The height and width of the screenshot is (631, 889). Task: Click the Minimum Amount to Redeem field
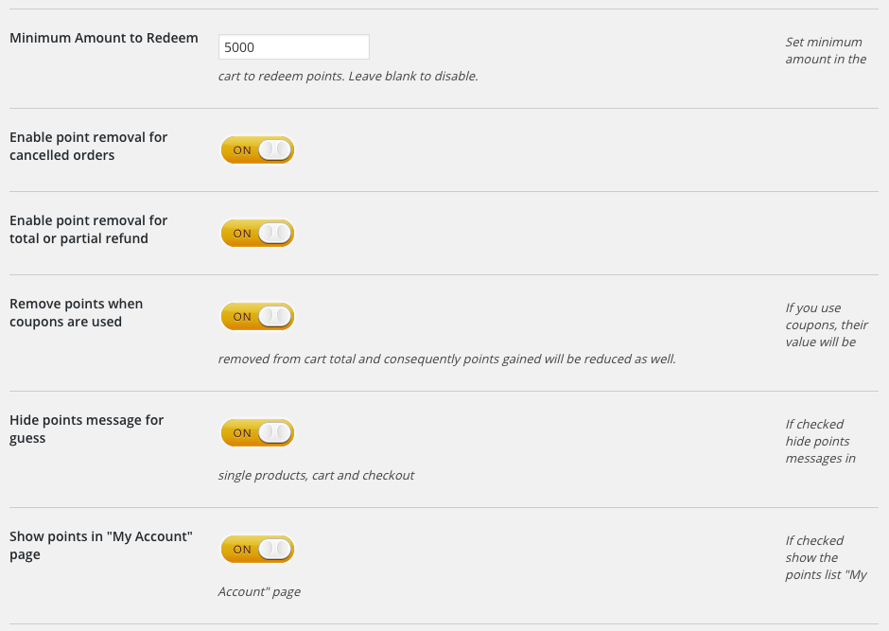tap(293, 47)
